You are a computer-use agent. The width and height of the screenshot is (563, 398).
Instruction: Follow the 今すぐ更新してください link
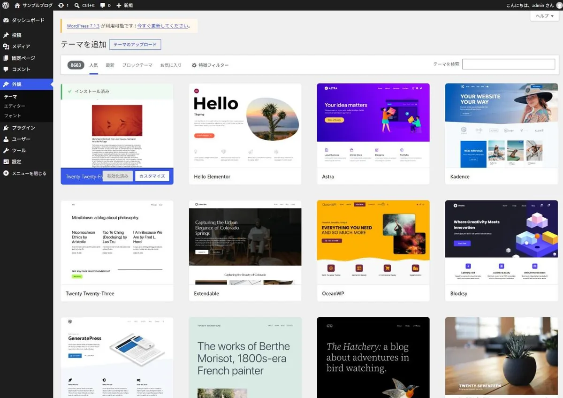coord(163,26)
